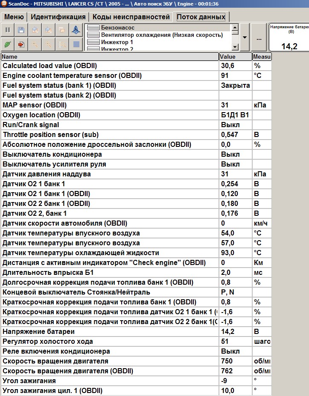Select the Датчик давления наддува row
Image resolution: width=309 pixels, height=396 pixels.
(x=136, y=174)
